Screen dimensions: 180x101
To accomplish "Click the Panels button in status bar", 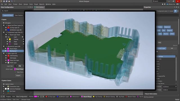I will tap(177, 100).
